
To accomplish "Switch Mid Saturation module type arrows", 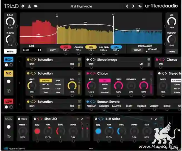I will pyautogui.click(x=33, y=73).
